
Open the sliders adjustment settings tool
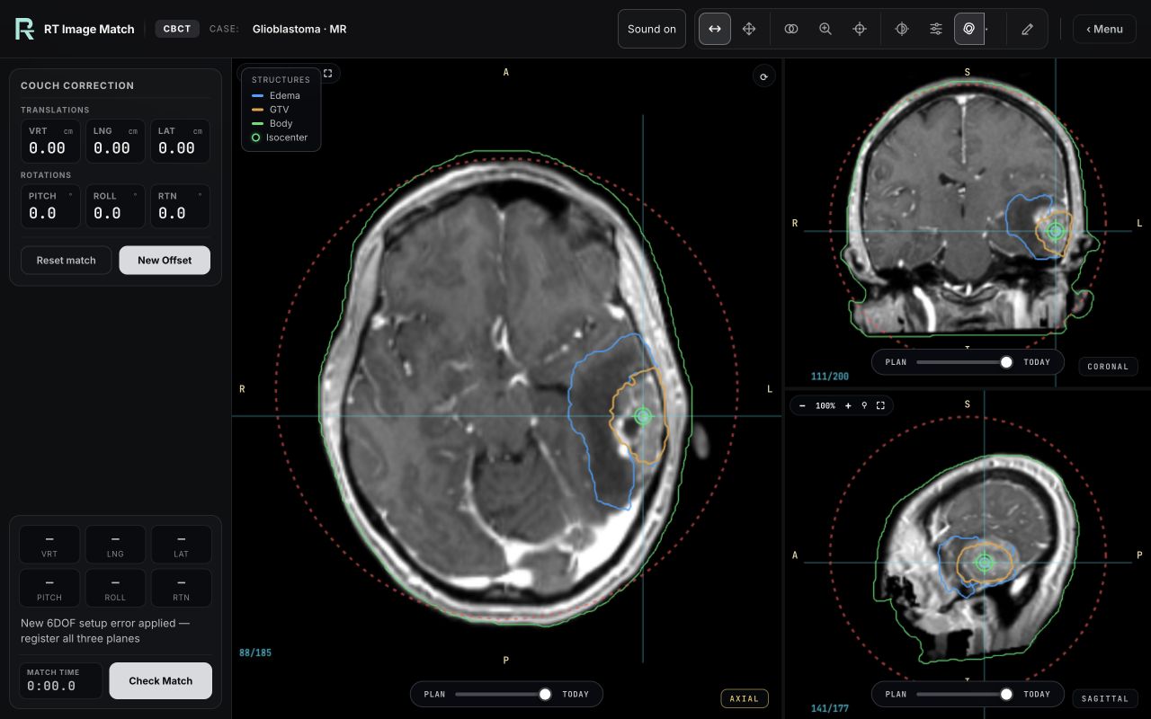coord(936,29)
